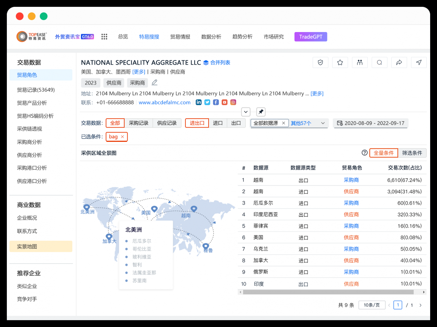Click the shield verification icon
The height and width of the screenshot is (327, 437).
click(320, 62)
